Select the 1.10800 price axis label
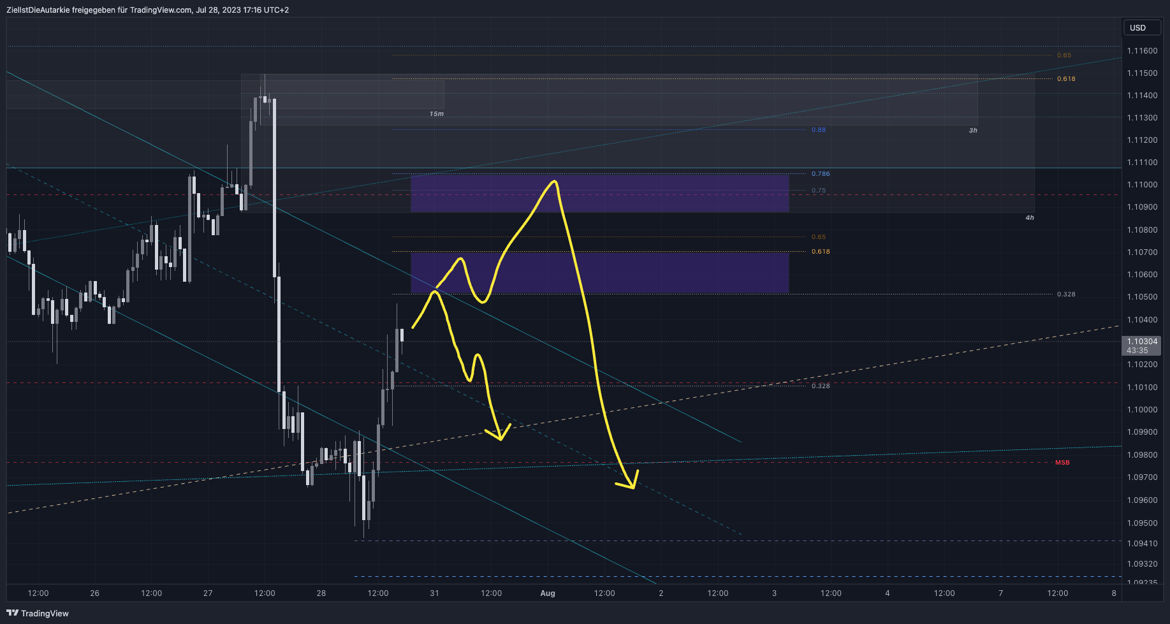Image resolution: width=1170 pixels, height=624 pixels. coord(1142,230)
